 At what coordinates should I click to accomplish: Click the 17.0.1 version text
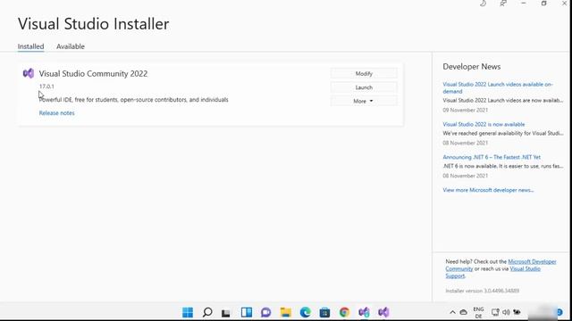46,86
